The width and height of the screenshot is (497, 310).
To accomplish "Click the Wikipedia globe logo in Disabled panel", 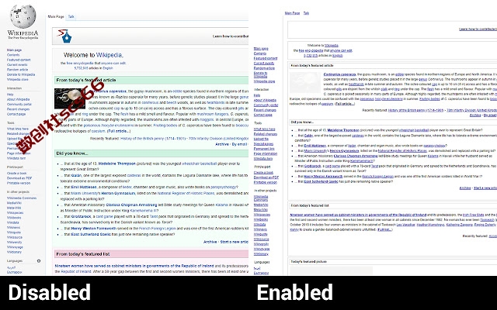I will (23, 16).
